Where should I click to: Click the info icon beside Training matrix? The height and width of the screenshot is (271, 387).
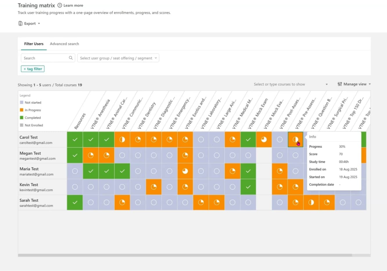pos(60,5)
